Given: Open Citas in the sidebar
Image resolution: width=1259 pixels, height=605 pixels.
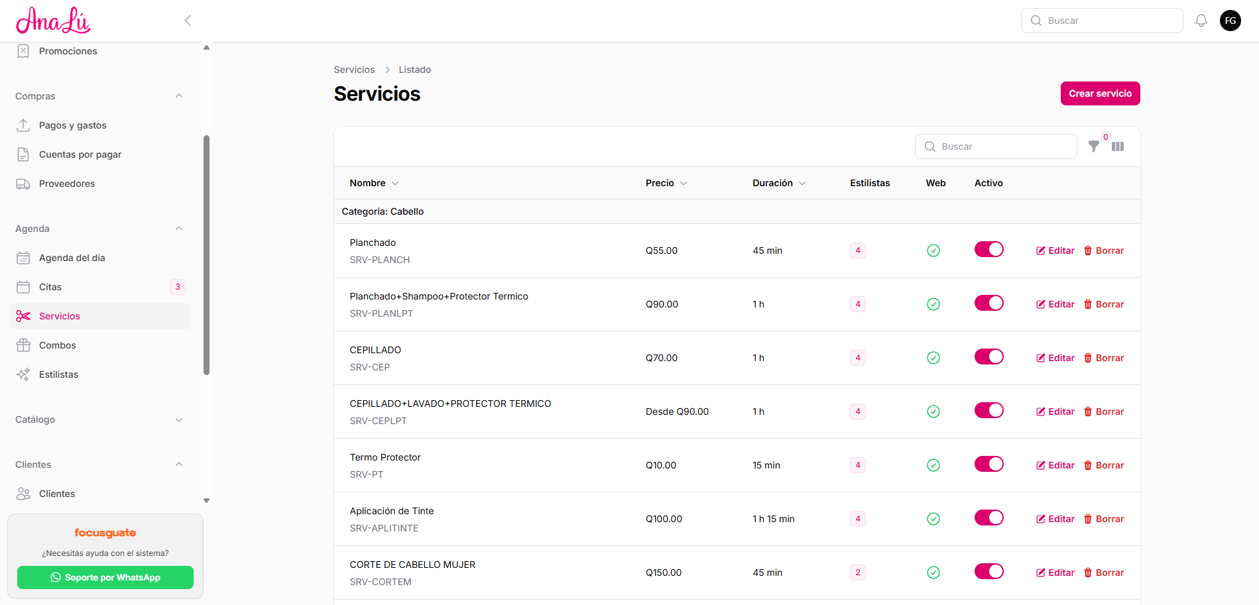Looking at the screenshot, I should pyautogui.click(x=101, y=287).
